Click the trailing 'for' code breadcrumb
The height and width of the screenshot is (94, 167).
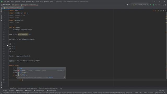coord(61,88)
